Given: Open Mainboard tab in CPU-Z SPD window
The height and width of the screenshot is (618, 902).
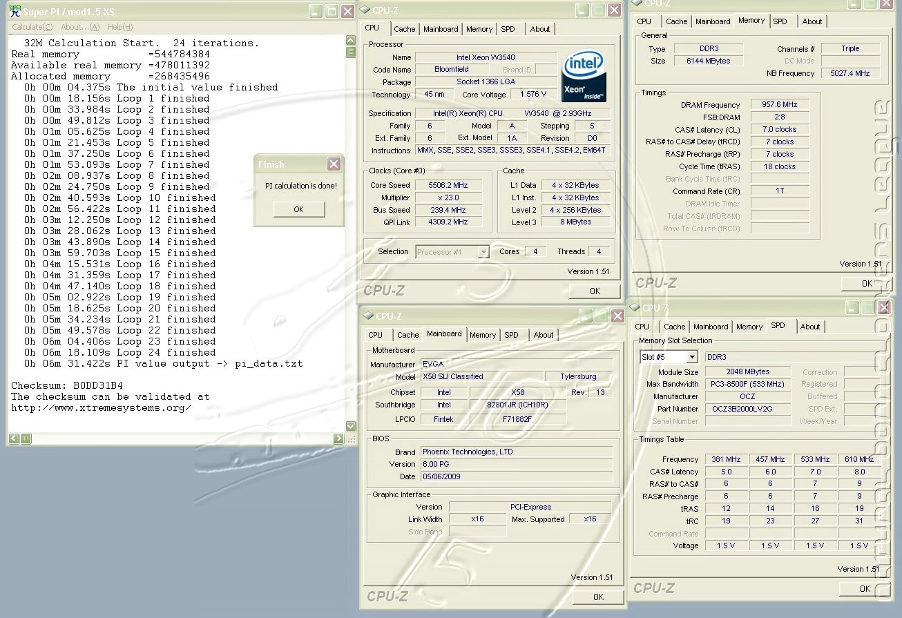Looking at the screenshot, I should click(x=711, y=327).
